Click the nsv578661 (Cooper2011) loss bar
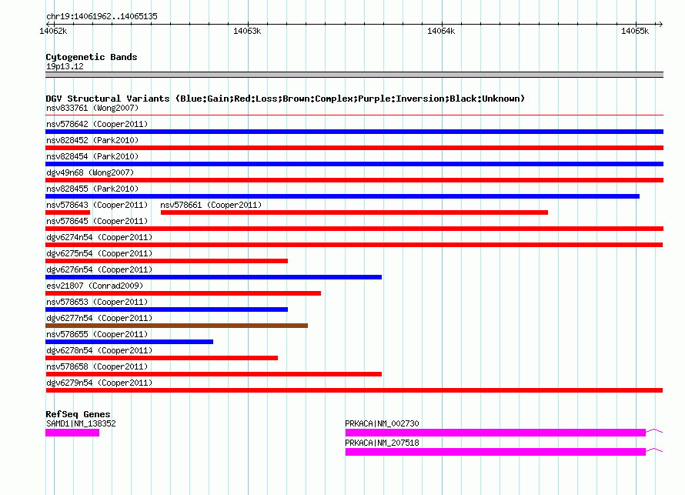 (x=354, y=212)
